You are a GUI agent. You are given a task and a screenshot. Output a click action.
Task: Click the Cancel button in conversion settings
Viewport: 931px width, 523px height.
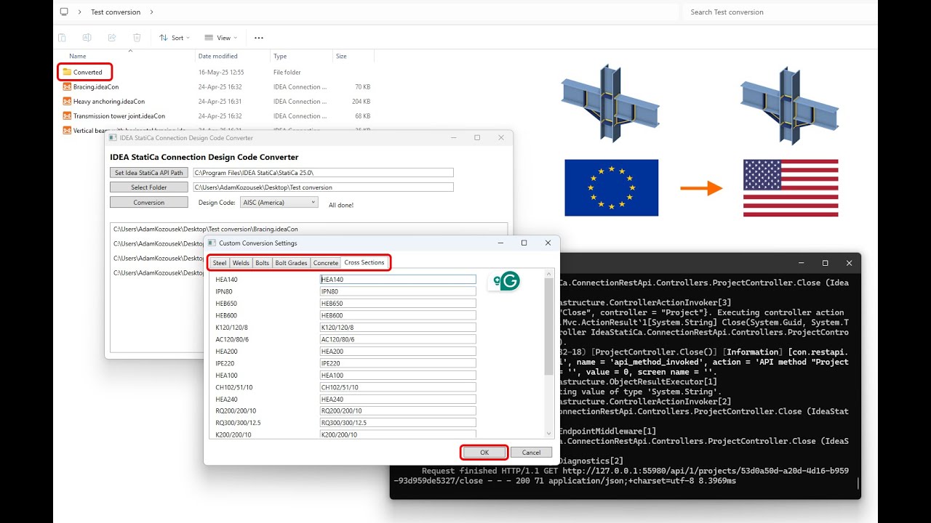(531, 452)
